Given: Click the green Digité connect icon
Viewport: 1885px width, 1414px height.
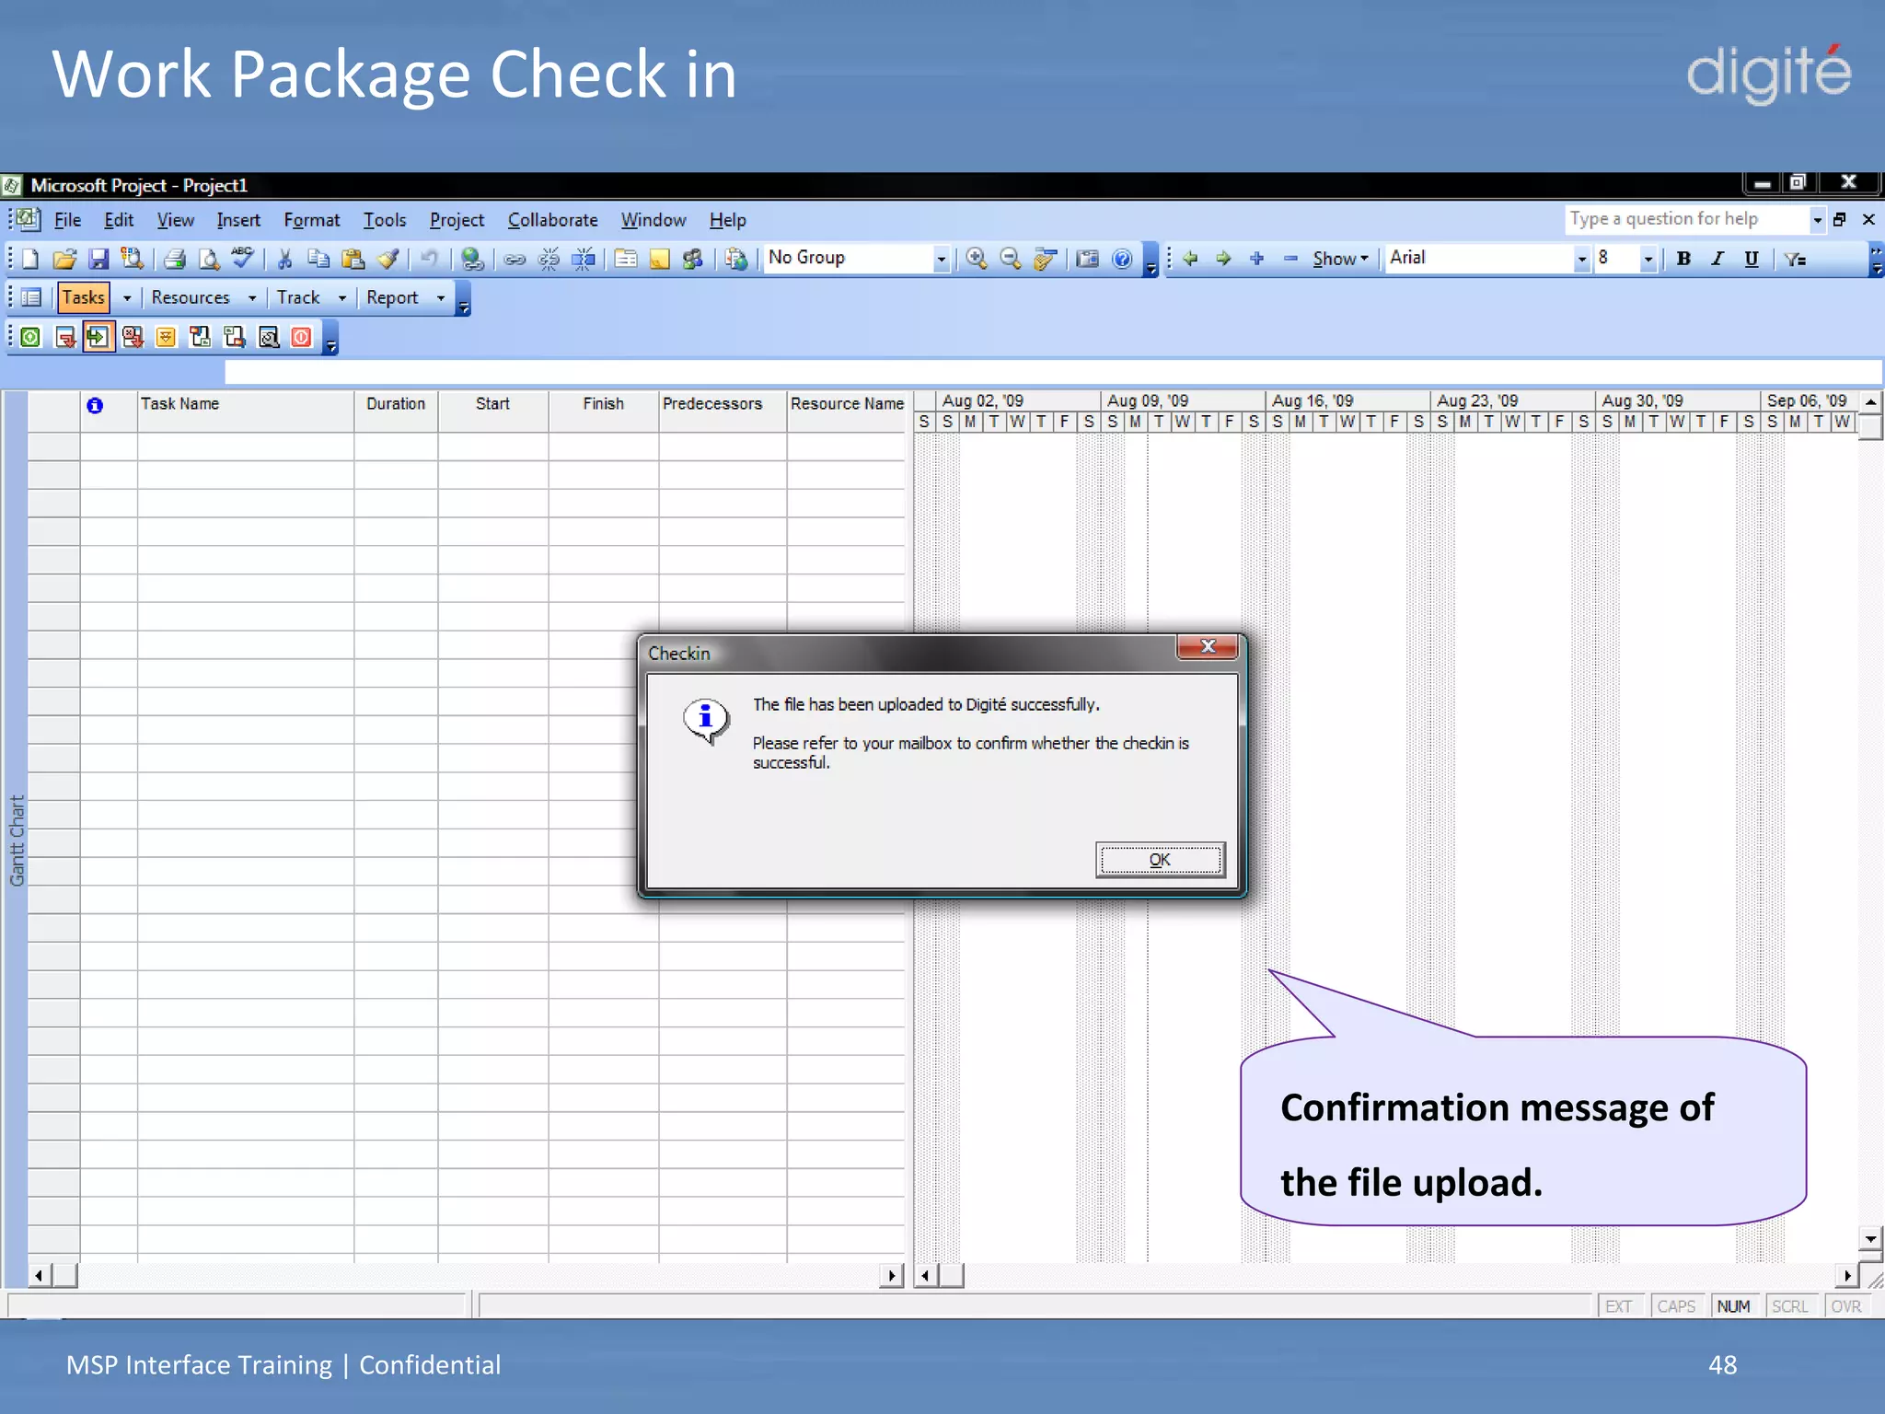Looking at the screenshot, I should tap(30, 337).
